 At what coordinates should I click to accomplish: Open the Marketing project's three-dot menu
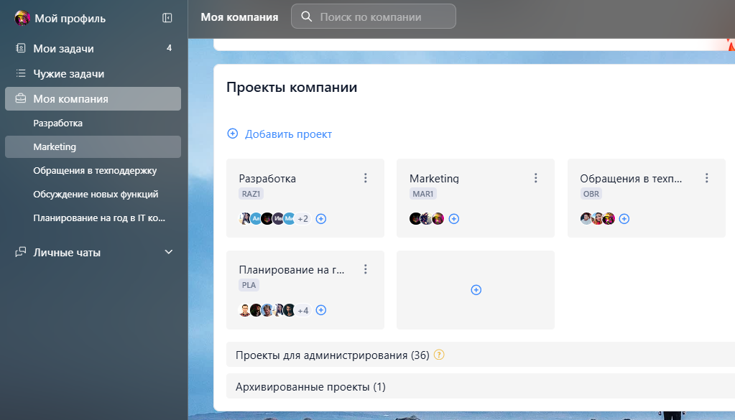pyautogui.click(x=535, y=177)
